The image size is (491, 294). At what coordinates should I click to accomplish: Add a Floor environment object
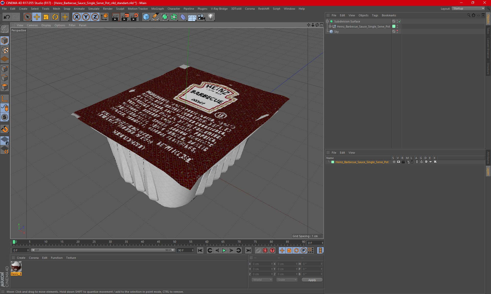[x=192, y=17]
